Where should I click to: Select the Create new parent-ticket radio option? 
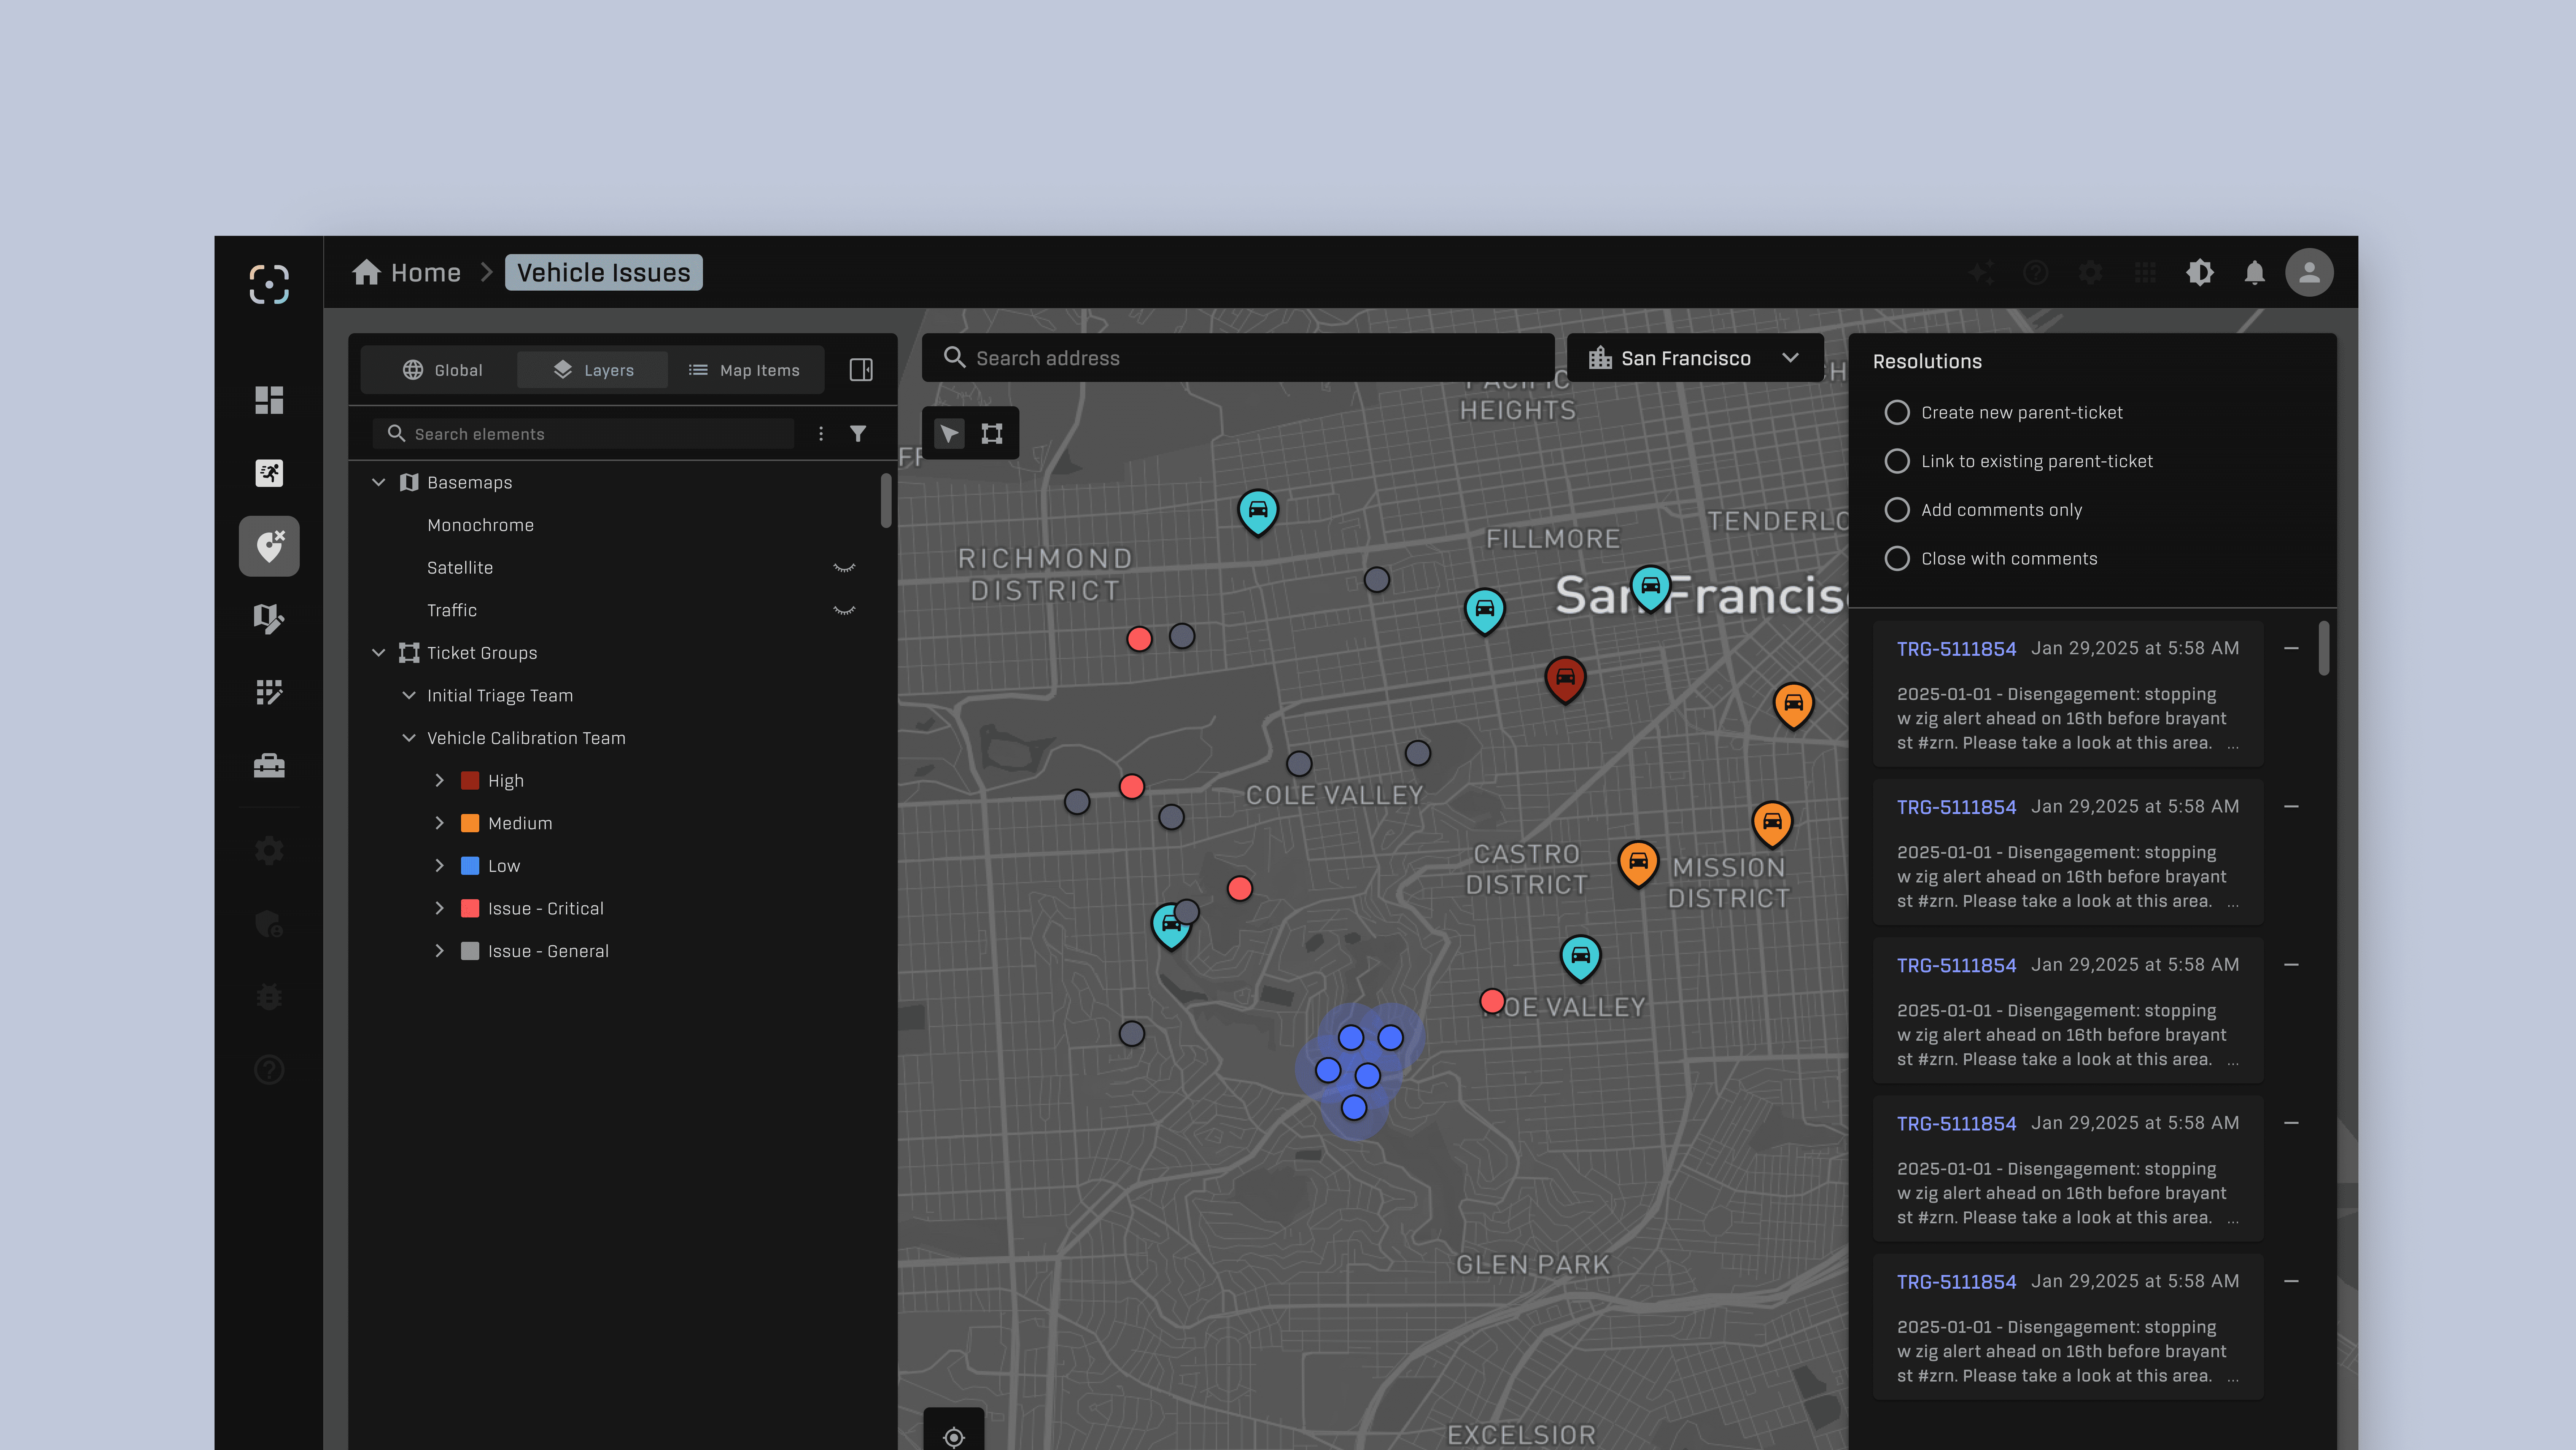(x=1897, y=413)
